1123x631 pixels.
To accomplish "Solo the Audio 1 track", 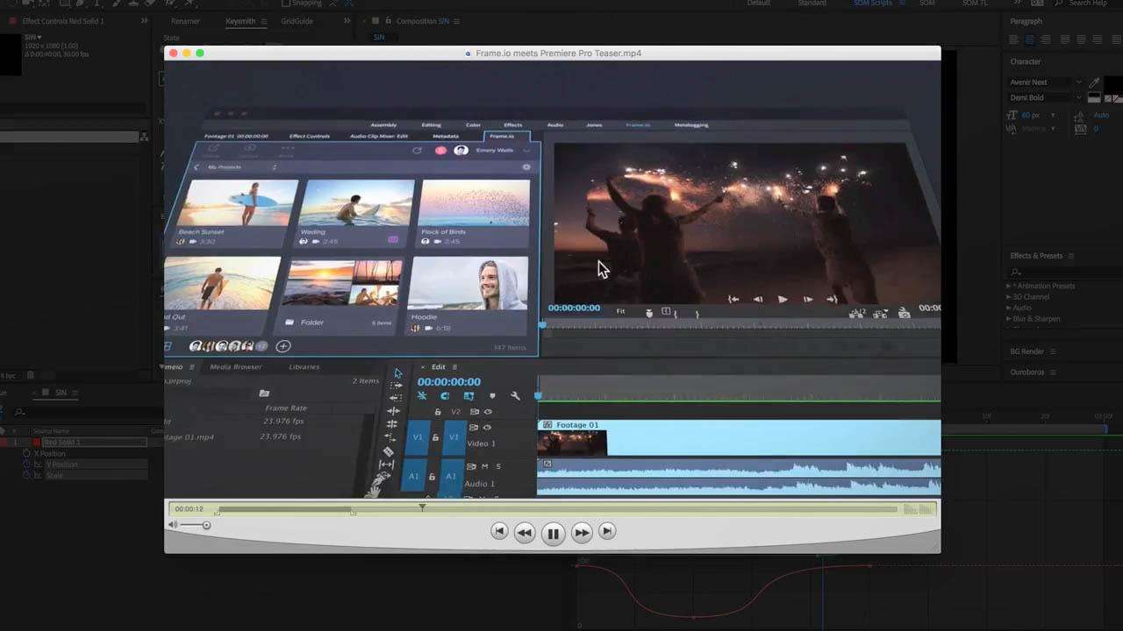I will point(498,466).
